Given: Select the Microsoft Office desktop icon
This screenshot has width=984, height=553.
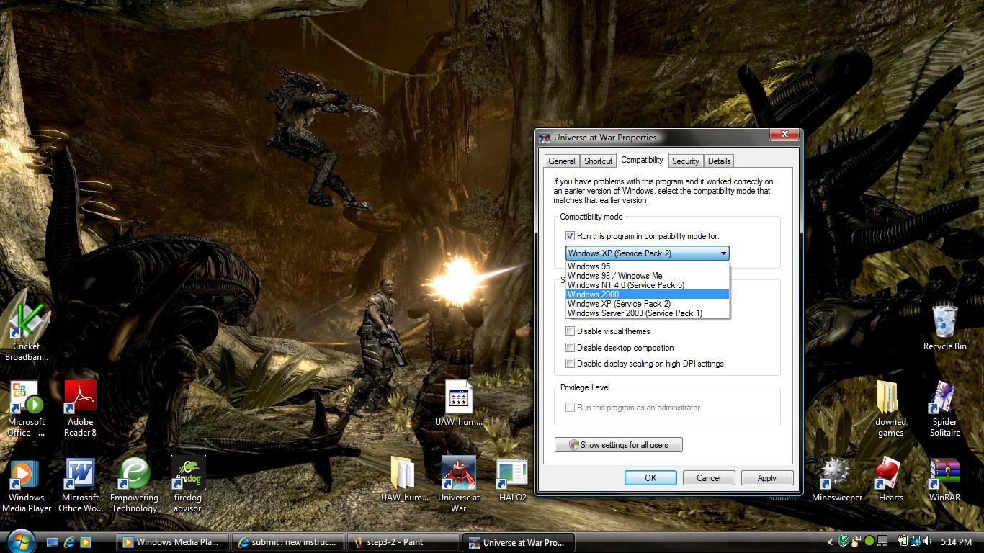Looking at the screenshot, I should tap(27, 408).
